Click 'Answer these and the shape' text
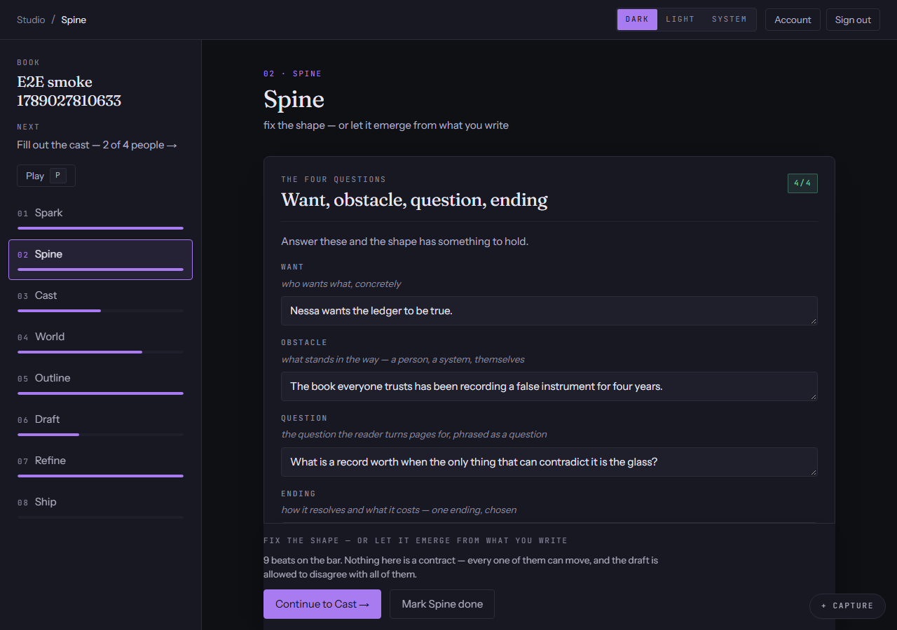The height and width of the screenshot is (630, 897). click(404, 241)
